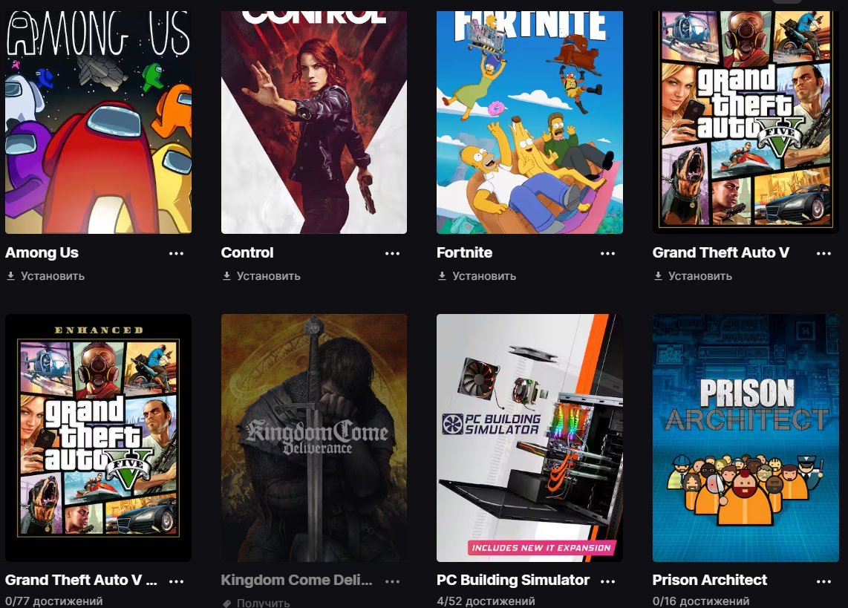The width and height of the screenshot is (848, 608).
Task: Open the three-dot menu for PC Building Simulator
Action: click(608, 581)
